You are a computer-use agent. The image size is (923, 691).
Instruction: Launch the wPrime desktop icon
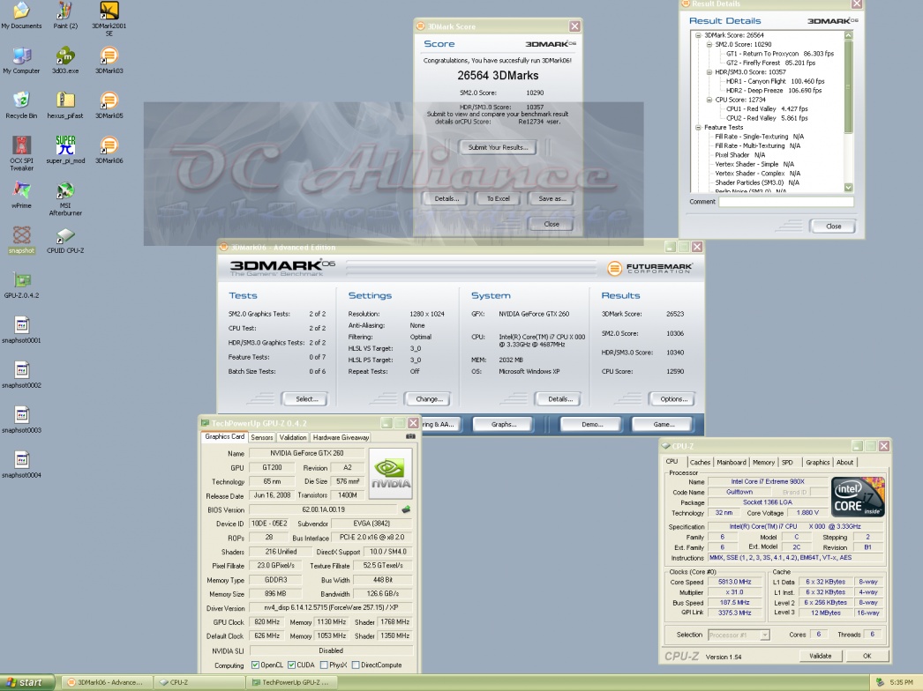(x=22, y=190)
